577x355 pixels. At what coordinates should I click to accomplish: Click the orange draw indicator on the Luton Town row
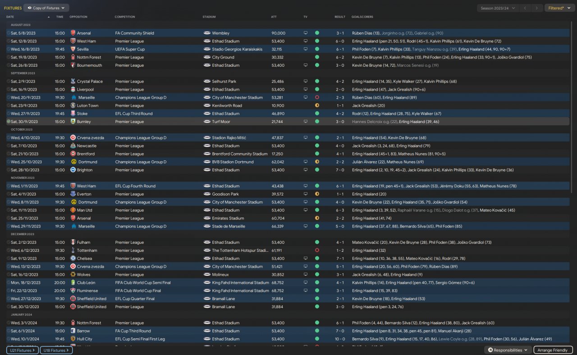[x=317, y=105]
